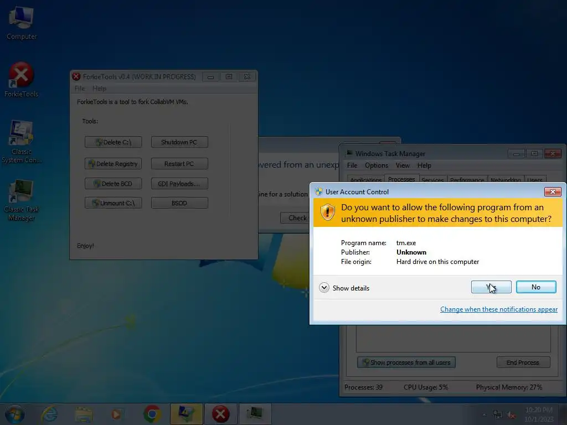The height and width of the screenshot is (425, 567).
Task: Click the Shutdown PC button in ForkieTools
Action: tap(179, 142)
